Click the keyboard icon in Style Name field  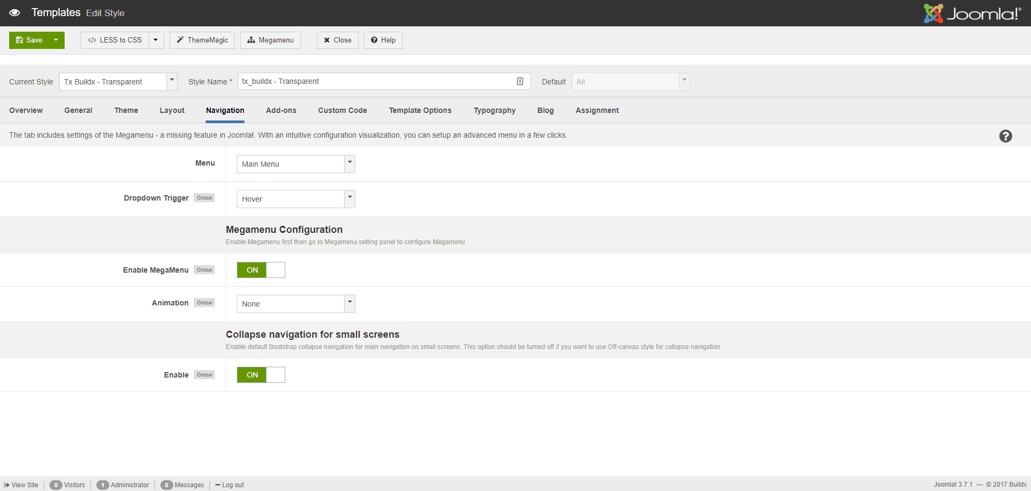(x=520, y=81)
